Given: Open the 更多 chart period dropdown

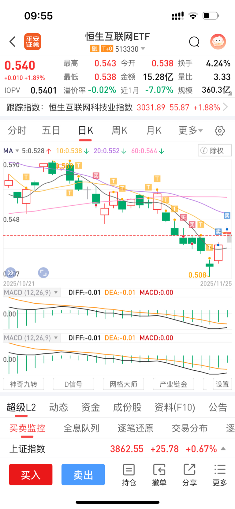Looking at the screenshot, I should [x=191, y=131].
